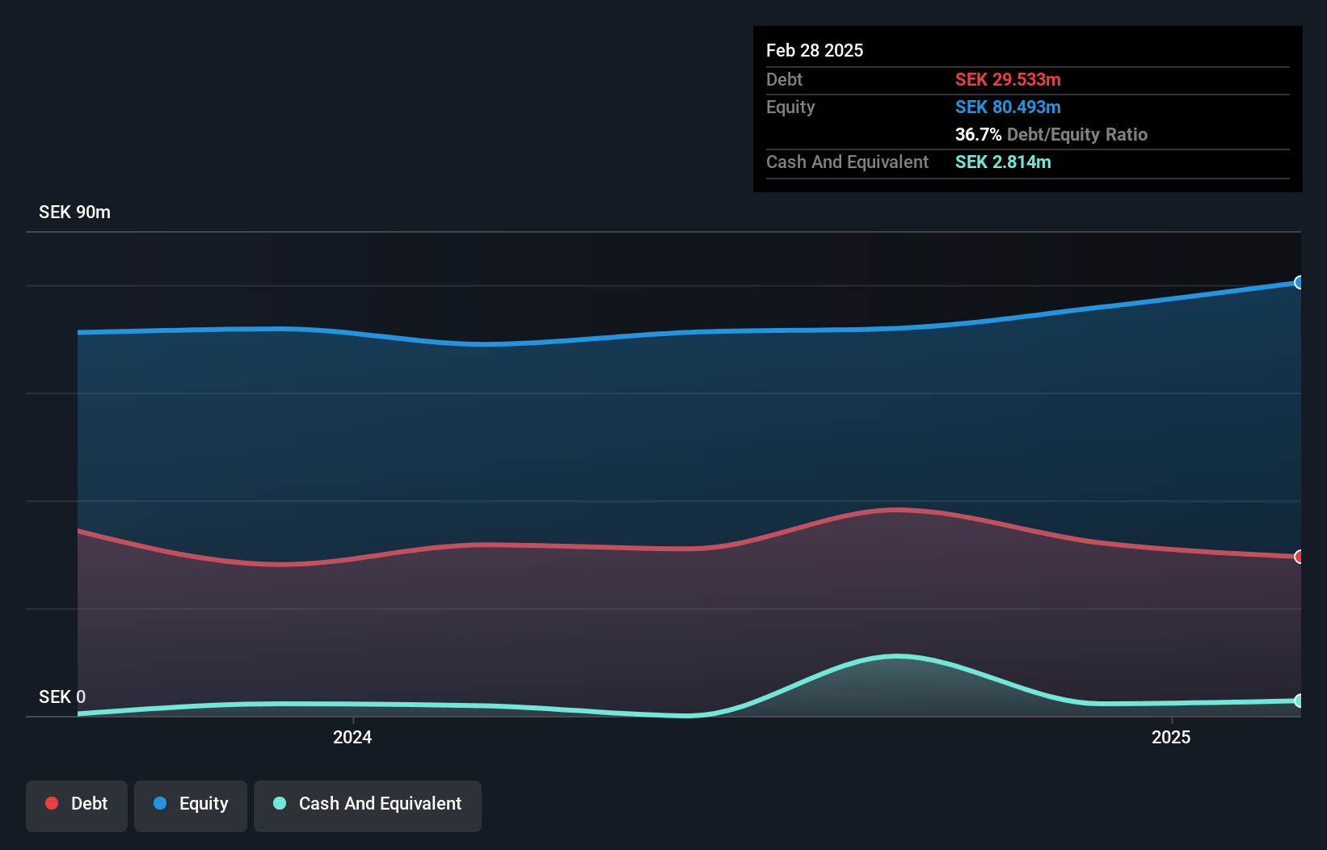1327x850 pixels.
Task: Click the SEK 90m axis label
Action: click(x=74, y=212)
